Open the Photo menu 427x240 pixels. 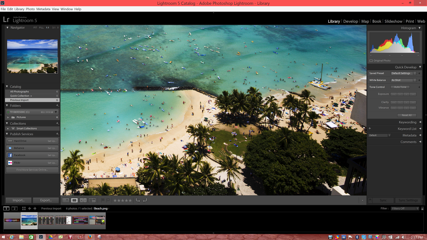tap(30, 9)
